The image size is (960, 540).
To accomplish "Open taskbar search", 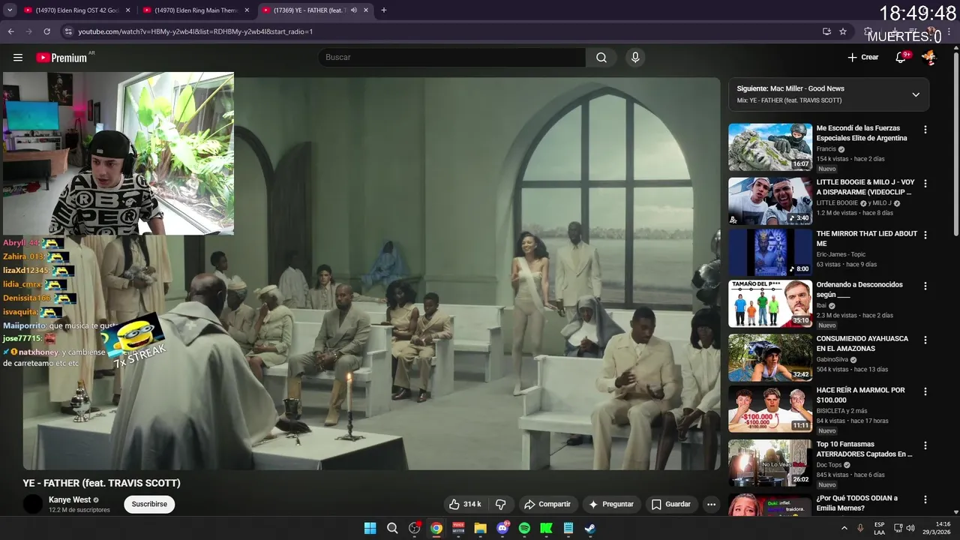I will (392, 528).
